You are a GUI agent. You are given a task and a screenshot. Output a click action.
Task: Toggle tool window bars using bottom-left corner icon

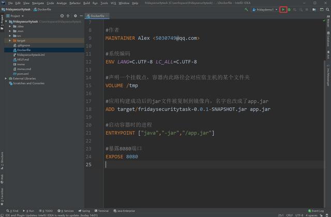tap(2, 215)
